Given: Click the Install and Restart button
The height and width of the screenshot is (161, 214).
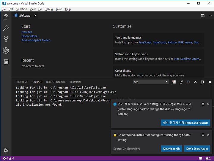Looking at the screenshot, I should pos(185,123).
